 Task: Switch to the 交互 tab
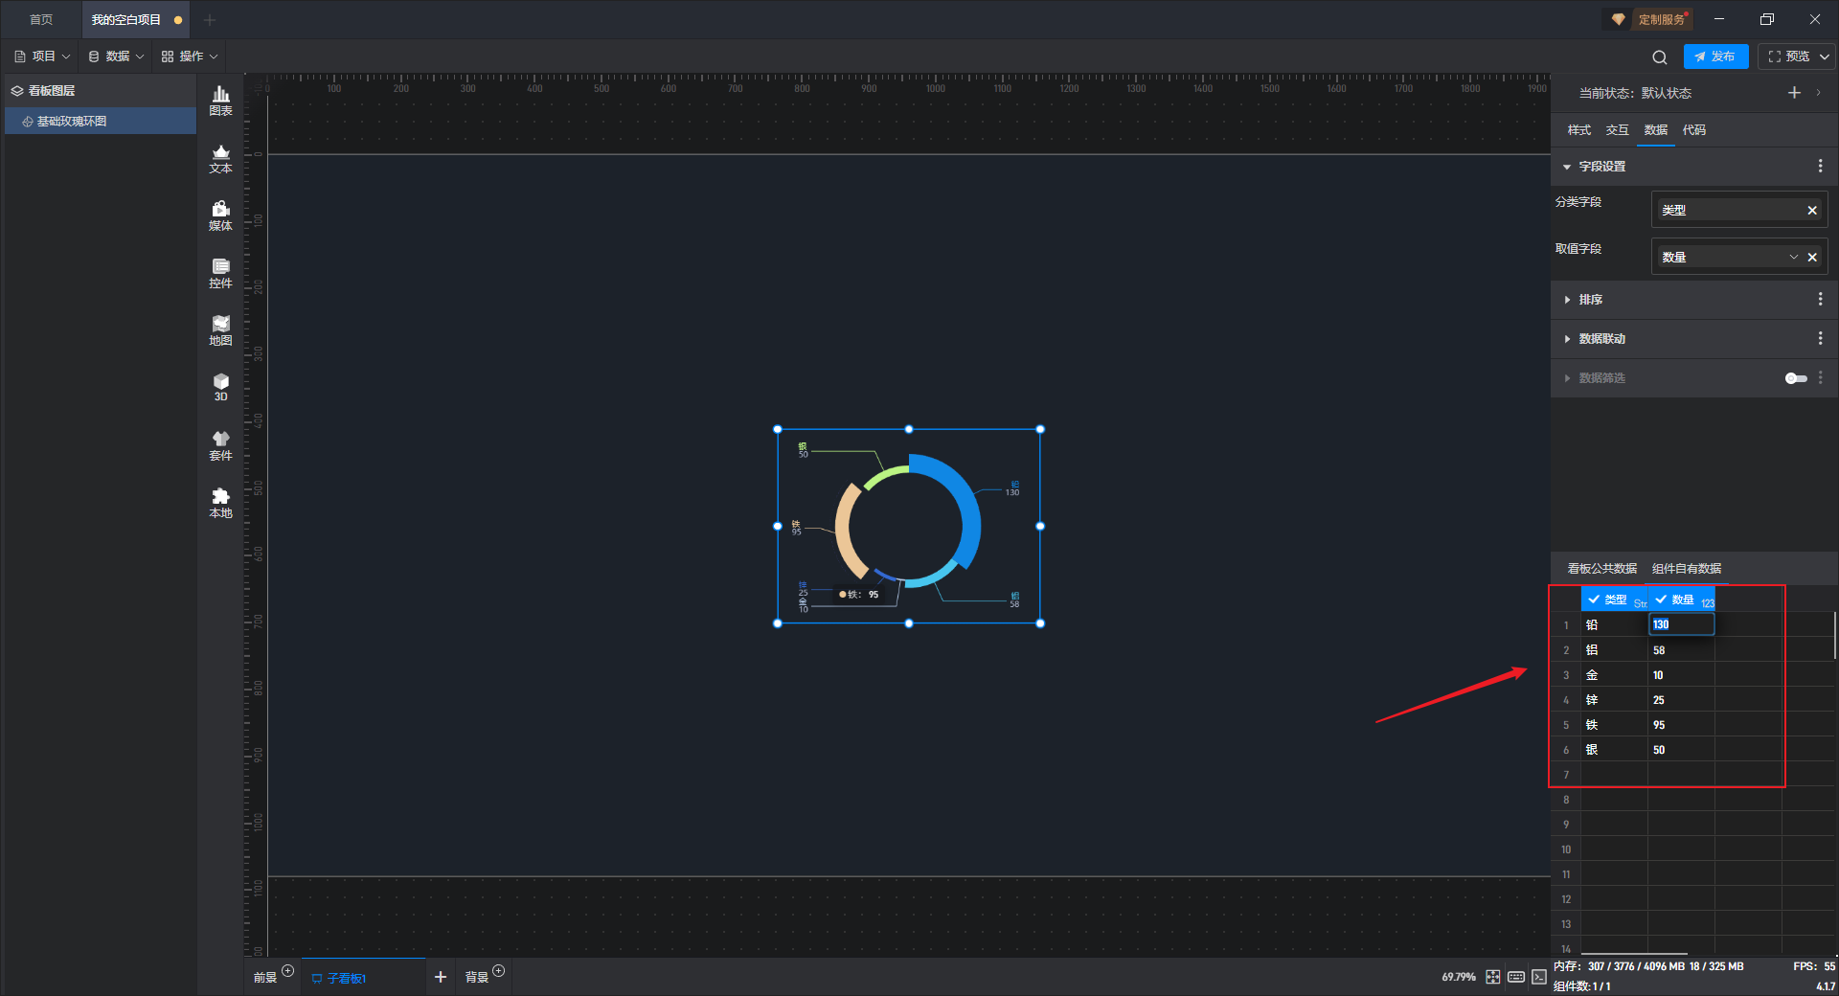click(1618, 130)
